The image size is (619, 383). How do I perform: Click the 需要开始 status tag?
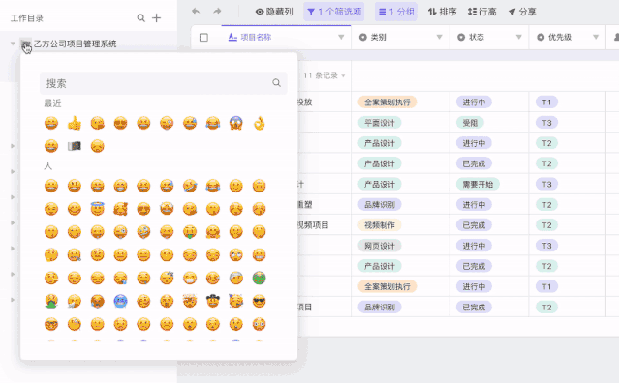tap(478, 184)
